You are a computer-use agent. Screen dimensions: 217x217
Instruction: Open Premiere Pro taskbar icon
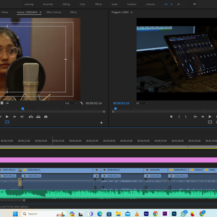tap(165, 213)
